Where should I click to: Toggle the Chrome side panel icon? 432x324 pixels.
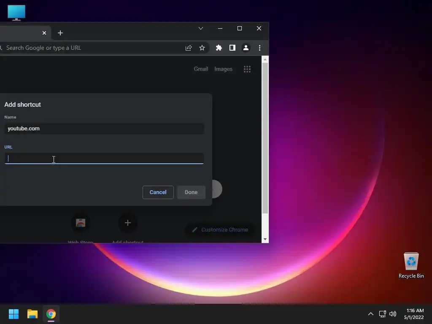pyautogui.click(x=232, y=48)
